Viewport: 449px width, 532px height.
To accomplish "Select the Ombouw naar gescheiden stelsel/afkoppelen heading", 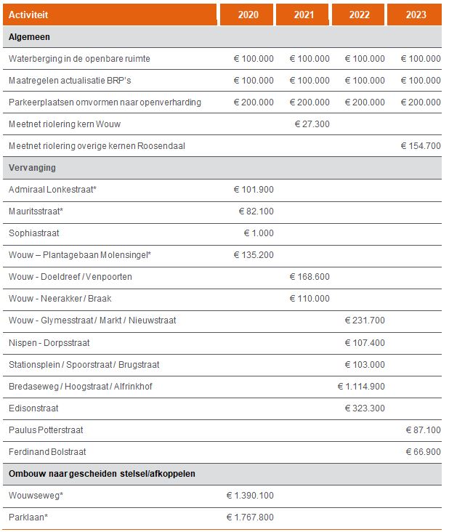I will pos(102,474).
